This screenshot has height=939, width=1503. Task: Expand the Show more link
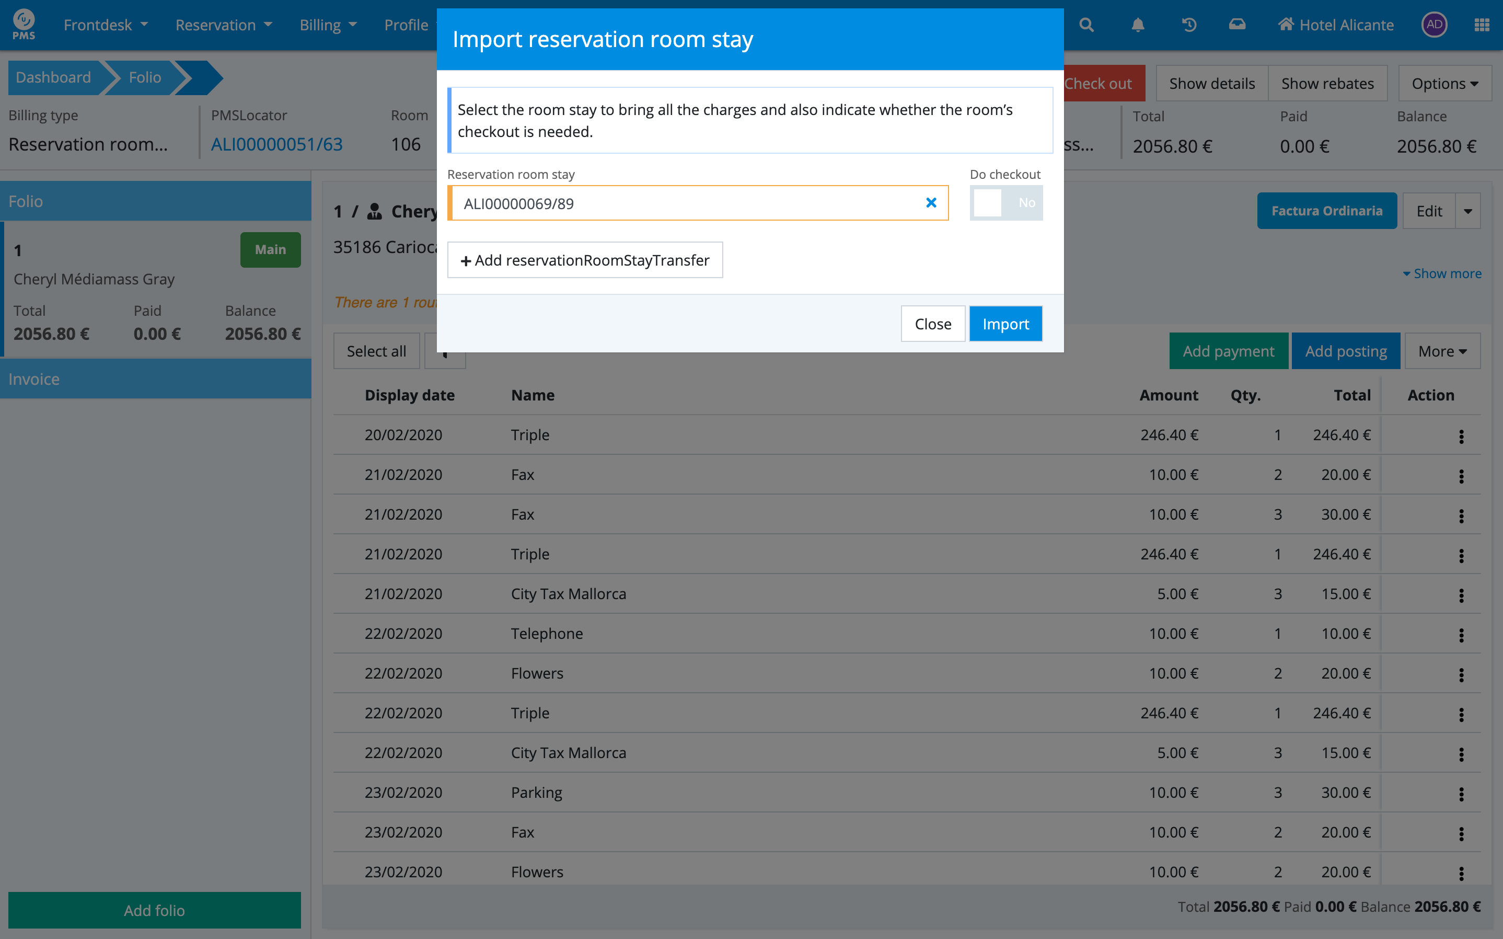tap(1441, 273)
